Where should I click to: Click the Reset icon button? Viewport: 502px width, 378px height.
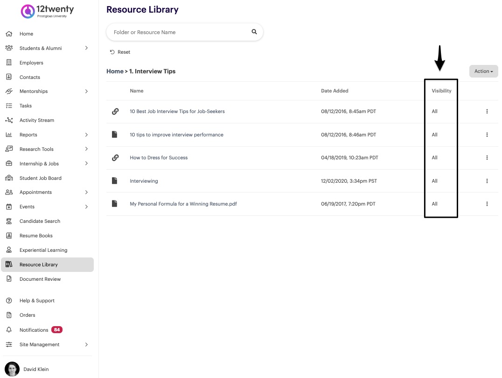112,52
